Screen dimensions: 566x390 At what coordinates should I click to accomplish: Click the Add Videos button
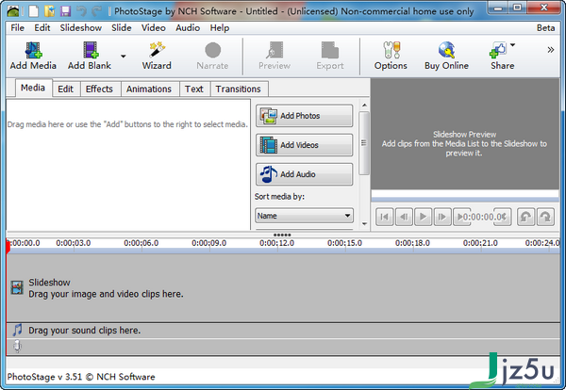[305, 145]
